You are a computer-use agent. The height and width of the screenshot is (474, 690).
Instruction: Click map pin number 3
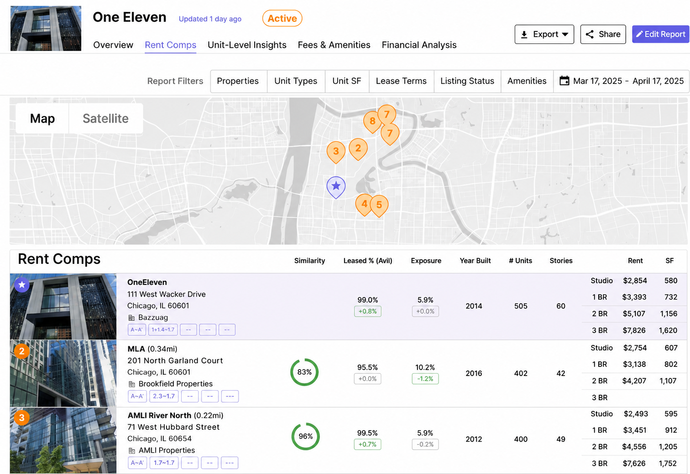click(x=336, y=152)
